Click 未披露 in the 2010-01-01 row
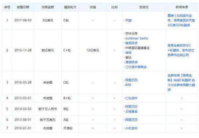 coord(48,128)
